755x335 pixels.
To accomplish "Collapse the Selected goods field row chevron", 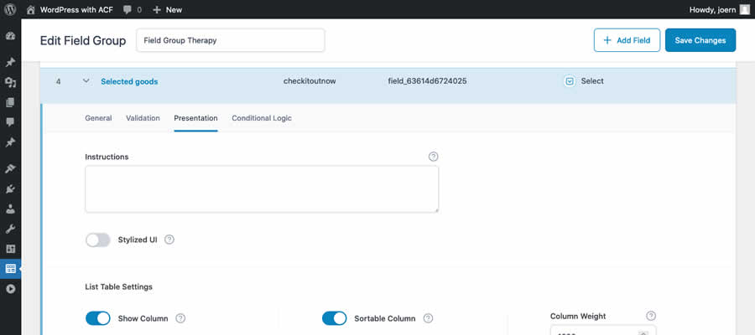I will pos(86,81).
